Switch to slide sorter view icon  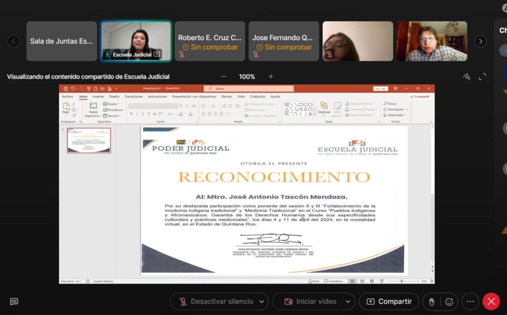pyautogui.click(x=362, y=281)
